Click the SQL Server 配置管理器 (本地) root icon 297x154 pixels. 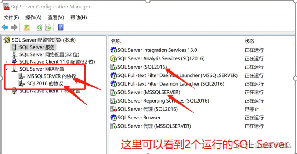(x=7, y=40)
